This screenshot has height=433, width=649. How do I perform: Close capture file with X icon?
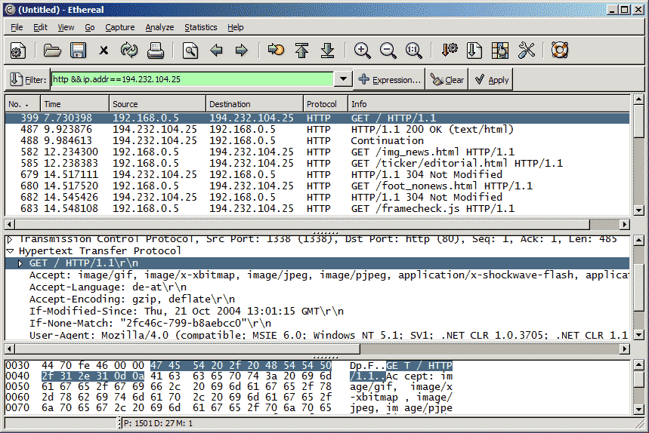tap(104, 51)
